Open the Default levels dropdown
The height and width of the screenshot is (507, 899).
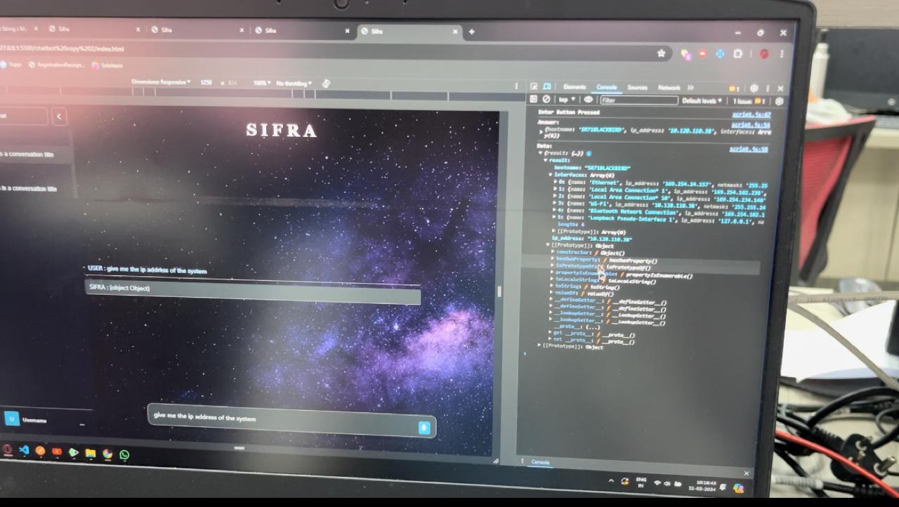pyautogui.click(x=702, y=100)
